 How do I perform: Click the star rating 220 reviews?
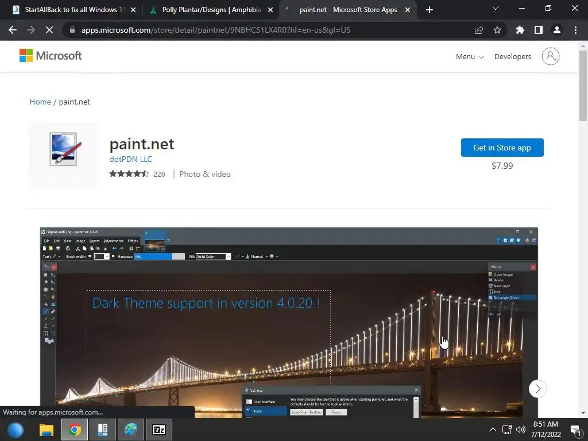point(137,174)
